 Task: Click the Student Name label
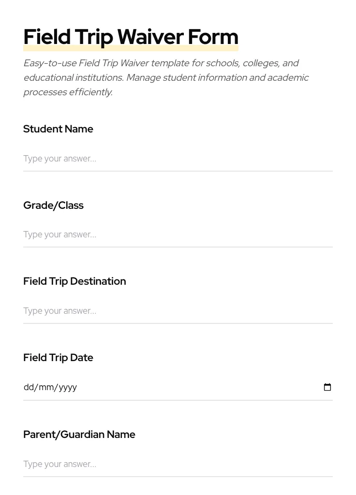[58, 129]
